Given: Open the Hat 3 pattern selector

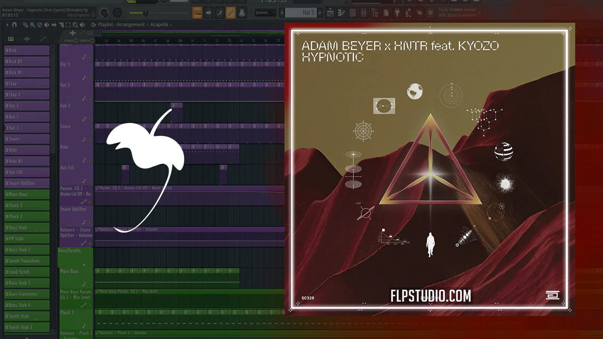Looking at the screenshot, I should point(301,13).
